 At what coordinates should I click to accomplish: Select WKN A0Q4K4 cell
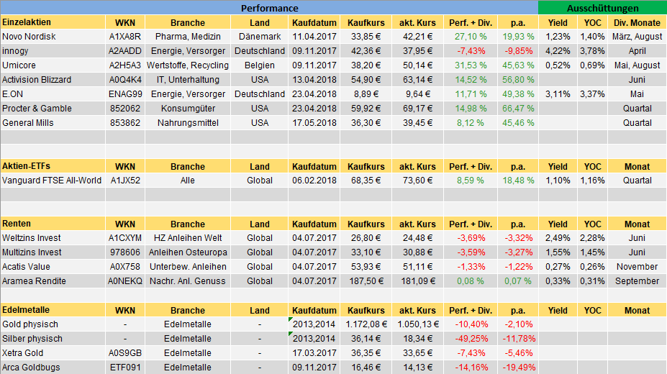pyautogui.click(x=125, y=80)
